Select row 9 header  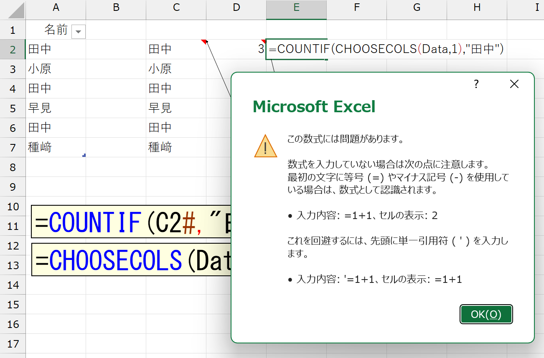[13, 187]
